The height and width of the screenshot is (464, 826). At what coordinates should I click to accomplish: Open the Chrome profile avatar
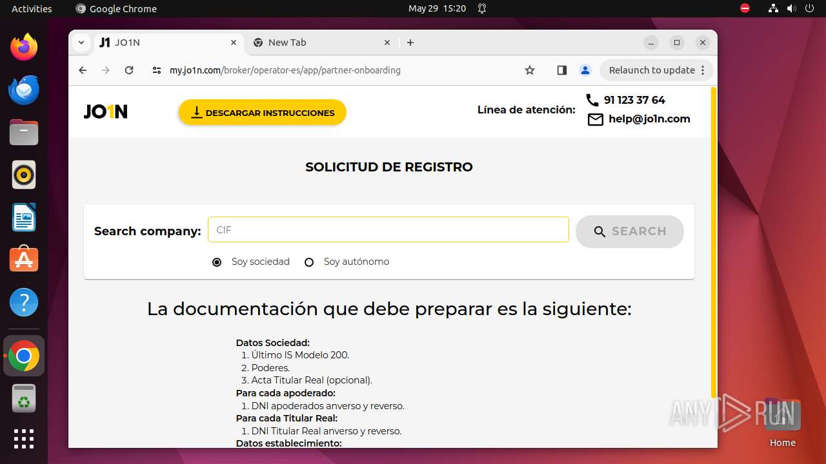pos(585,70)
